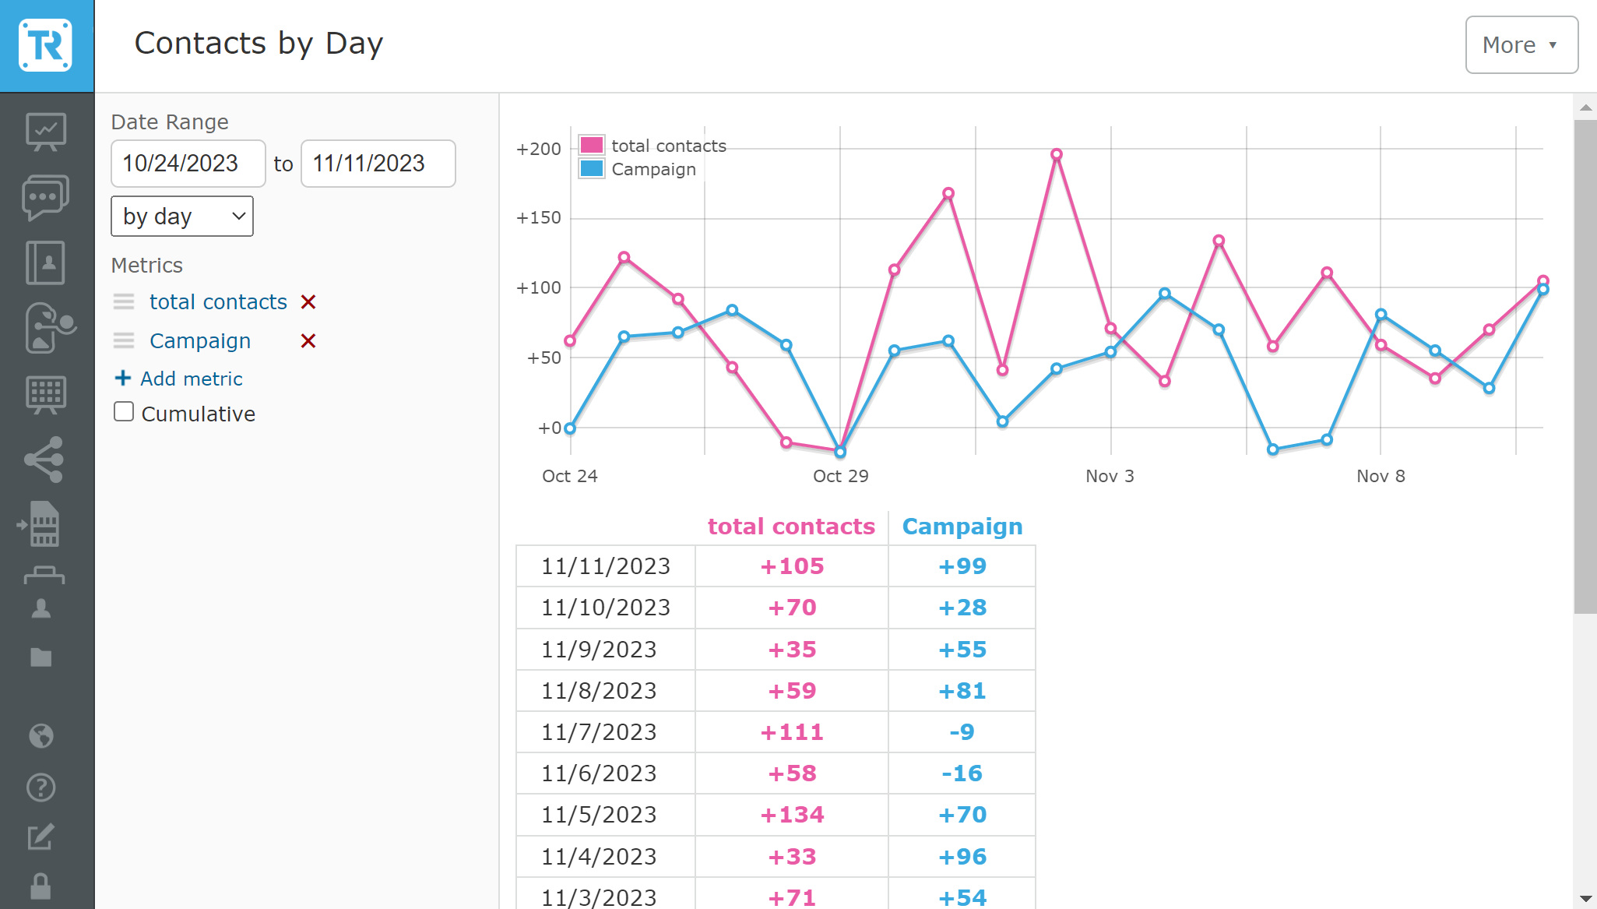Open the by day dropdown
This screenshot has width=1597, height=909.
click(181, 216)
